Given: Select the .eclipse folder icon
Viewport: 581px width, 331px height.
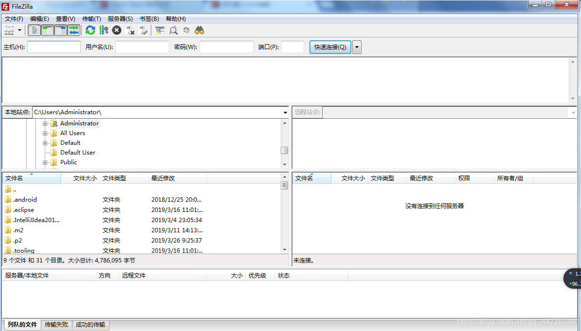Looking at the screenshot, I should pos(8,209).
